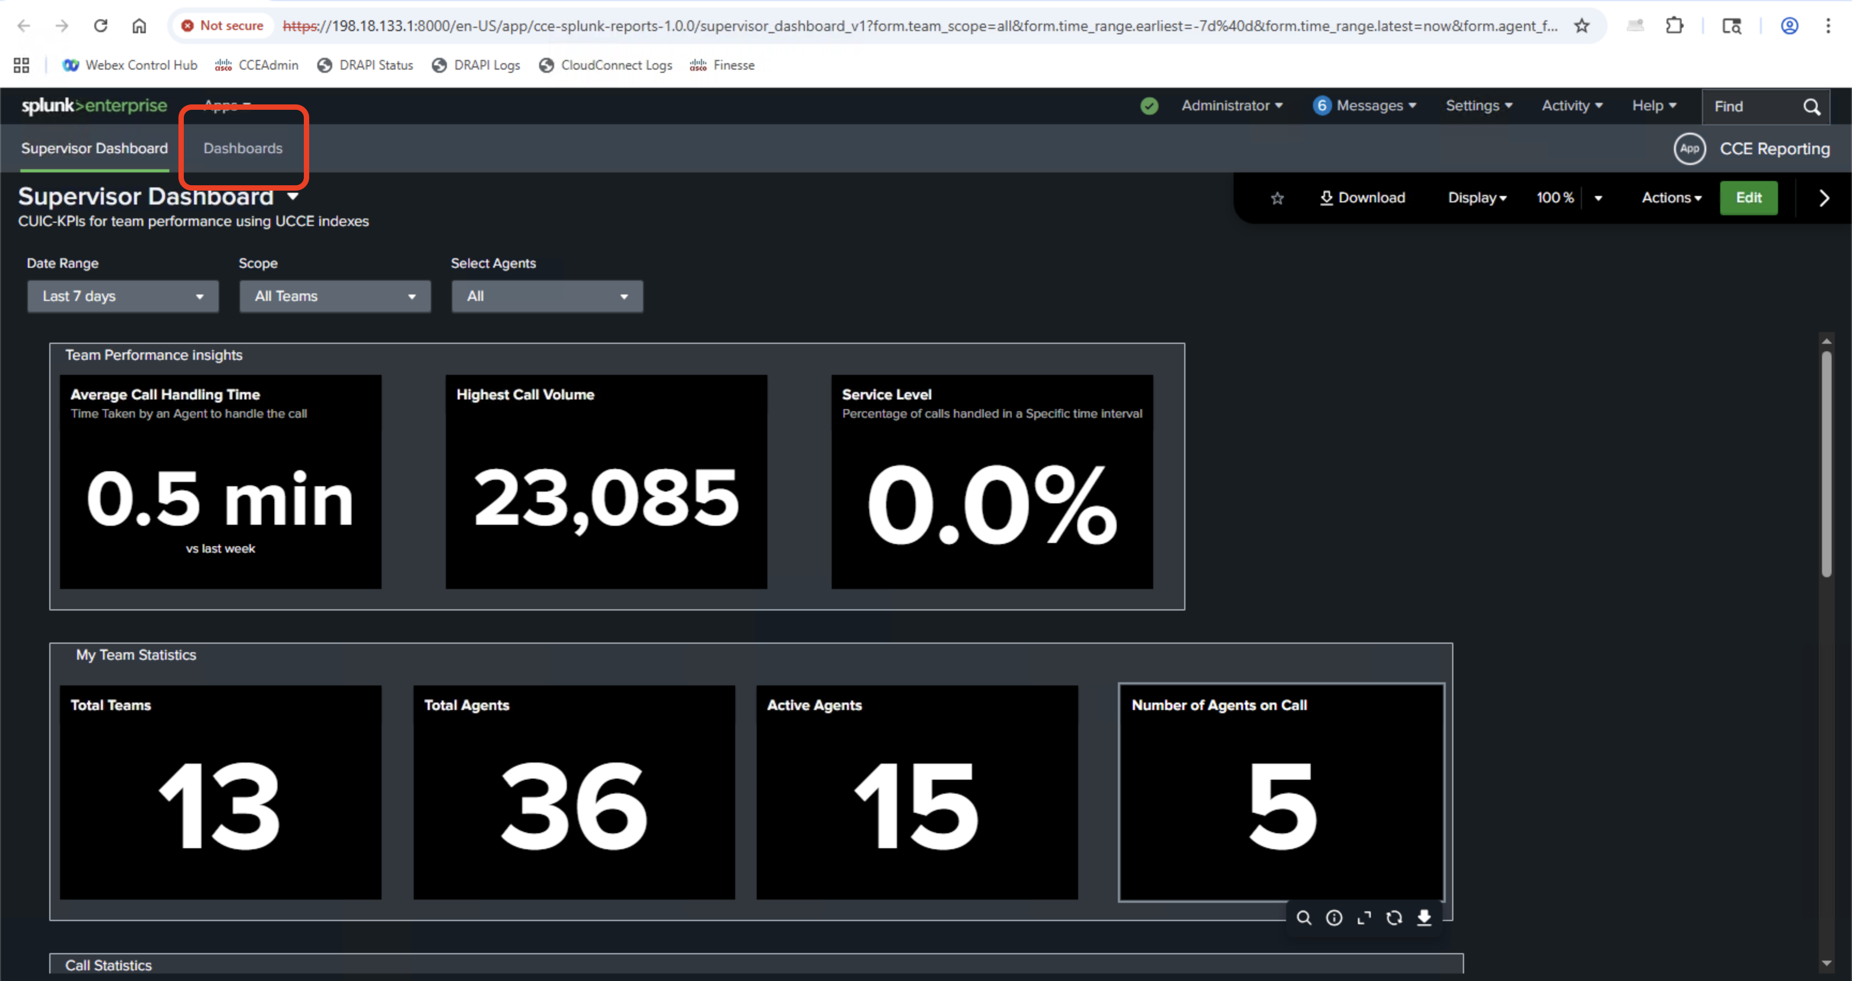Show panel info with the i icon

(x=1334, y=918)
